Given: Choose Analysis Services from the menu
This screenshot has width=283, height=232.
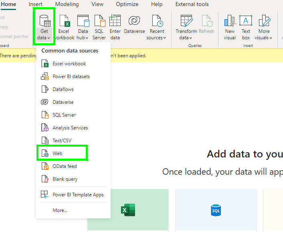Looking at the screenshot, I should [x=73, y=128].
